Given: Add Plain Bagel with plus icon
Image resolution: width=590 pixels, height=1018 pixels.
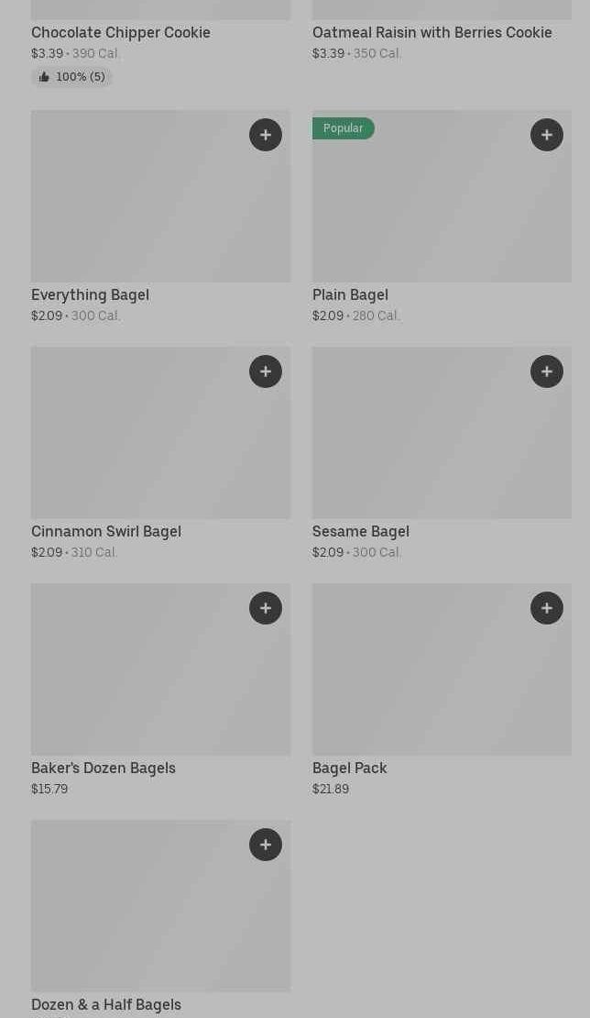Looking at the screenshot, I should pyautogui.click(x=547, y=135).
